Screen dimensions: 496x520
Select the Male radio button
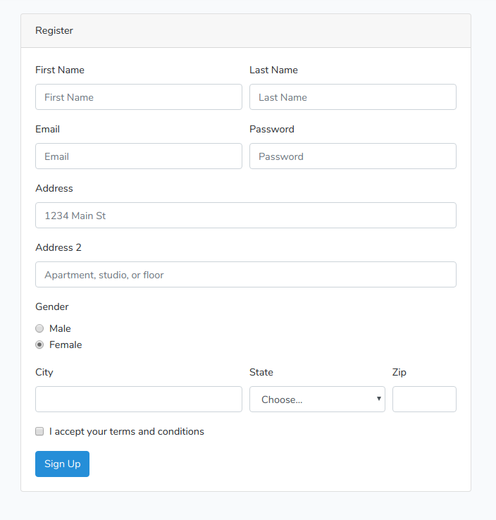click(39, 328)
